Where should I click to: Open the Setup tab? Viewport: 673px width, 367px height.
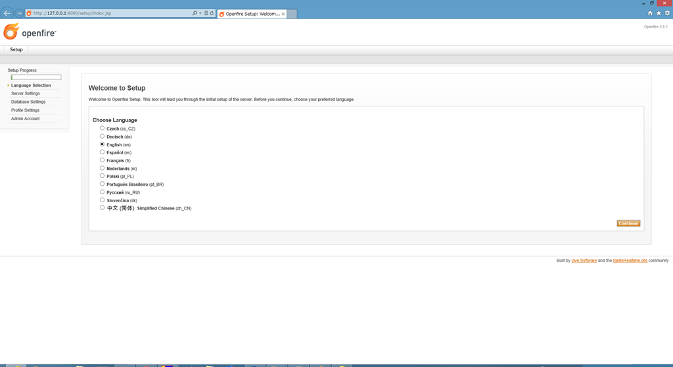pos(16,49)
